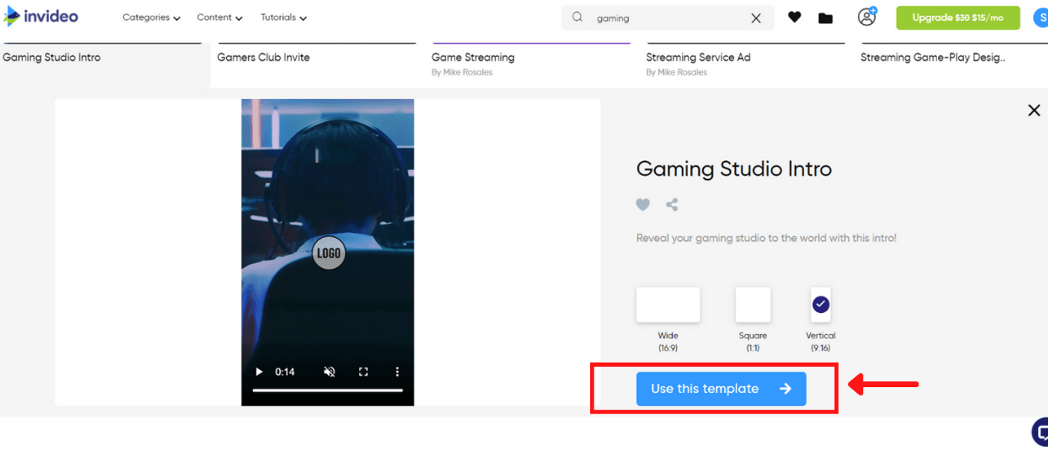Viewport: 1048px width, 453px height.
Task: Favorite the template using the heart icon
Action: tap(642, 204)
